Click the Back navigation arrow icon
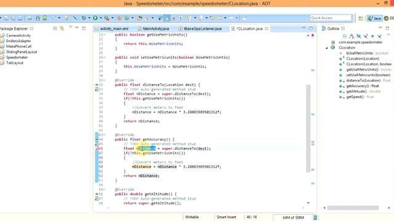Image resolution: width=394 pixels, height=221 pixels. (x=220, y=18)
